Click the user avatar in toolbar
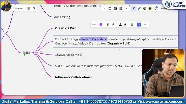The height and width of the screenshot is (104, 186). coord(150,8)
